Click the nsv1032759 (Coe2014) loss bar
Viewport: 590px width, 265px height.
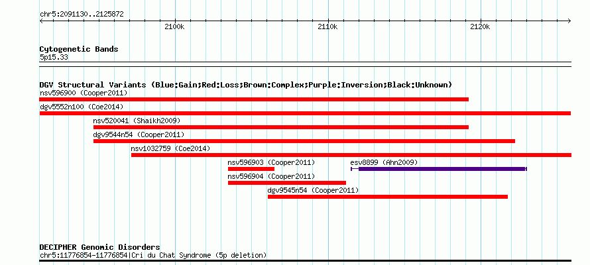click(351, 155)
